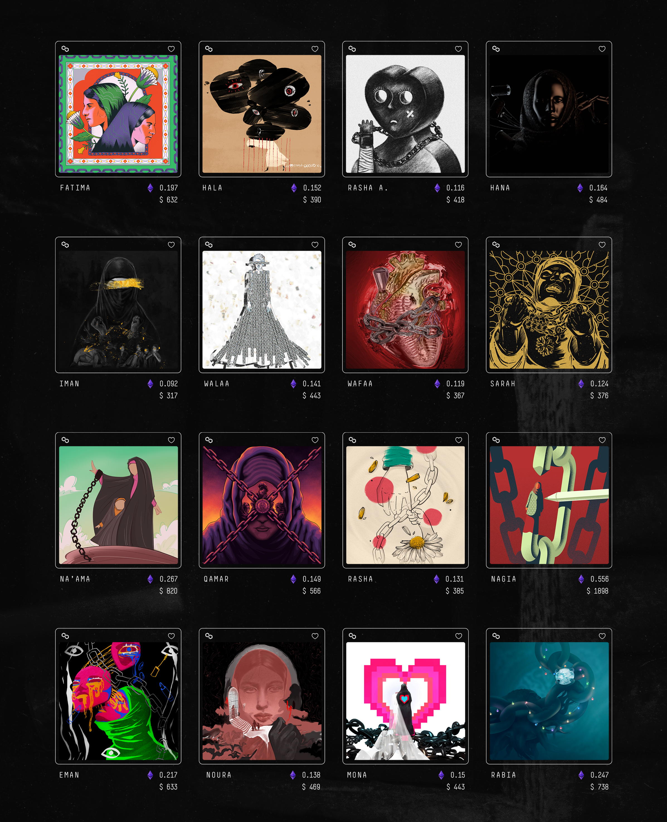
Task: Like the Rasha A. artwork with heart
Action: point(458,49)
